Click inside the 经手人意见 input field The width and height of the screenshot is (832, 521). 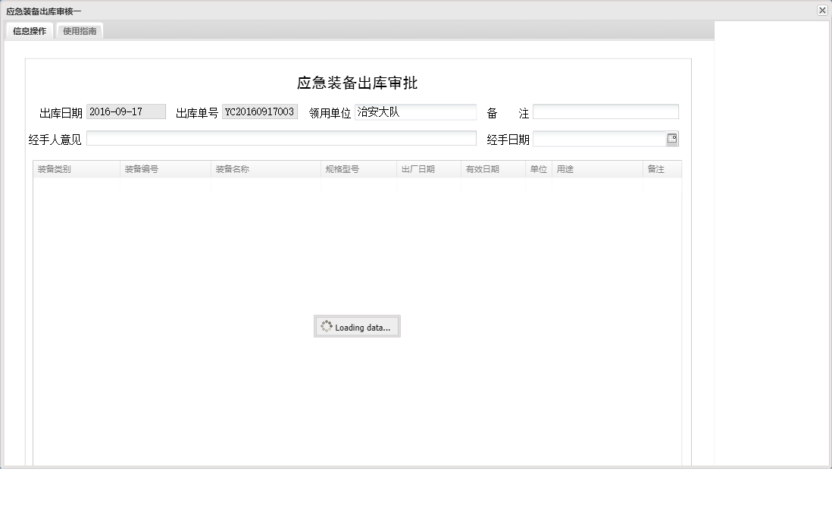point(280,138)
